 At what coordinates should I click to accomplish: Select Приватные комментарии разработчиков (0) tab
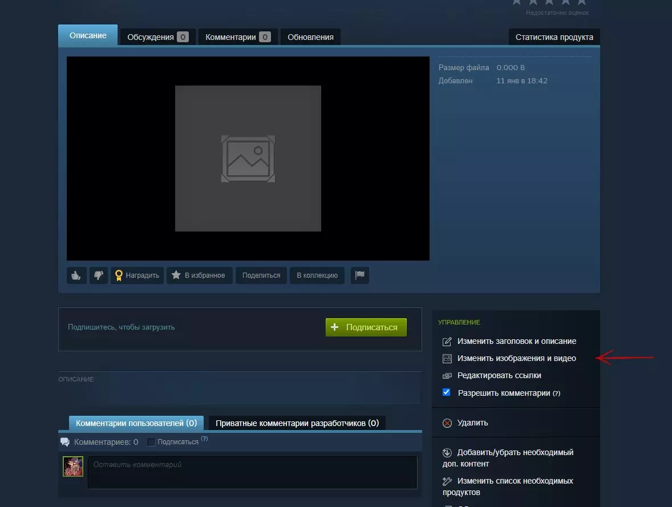(x=297, y=423)
